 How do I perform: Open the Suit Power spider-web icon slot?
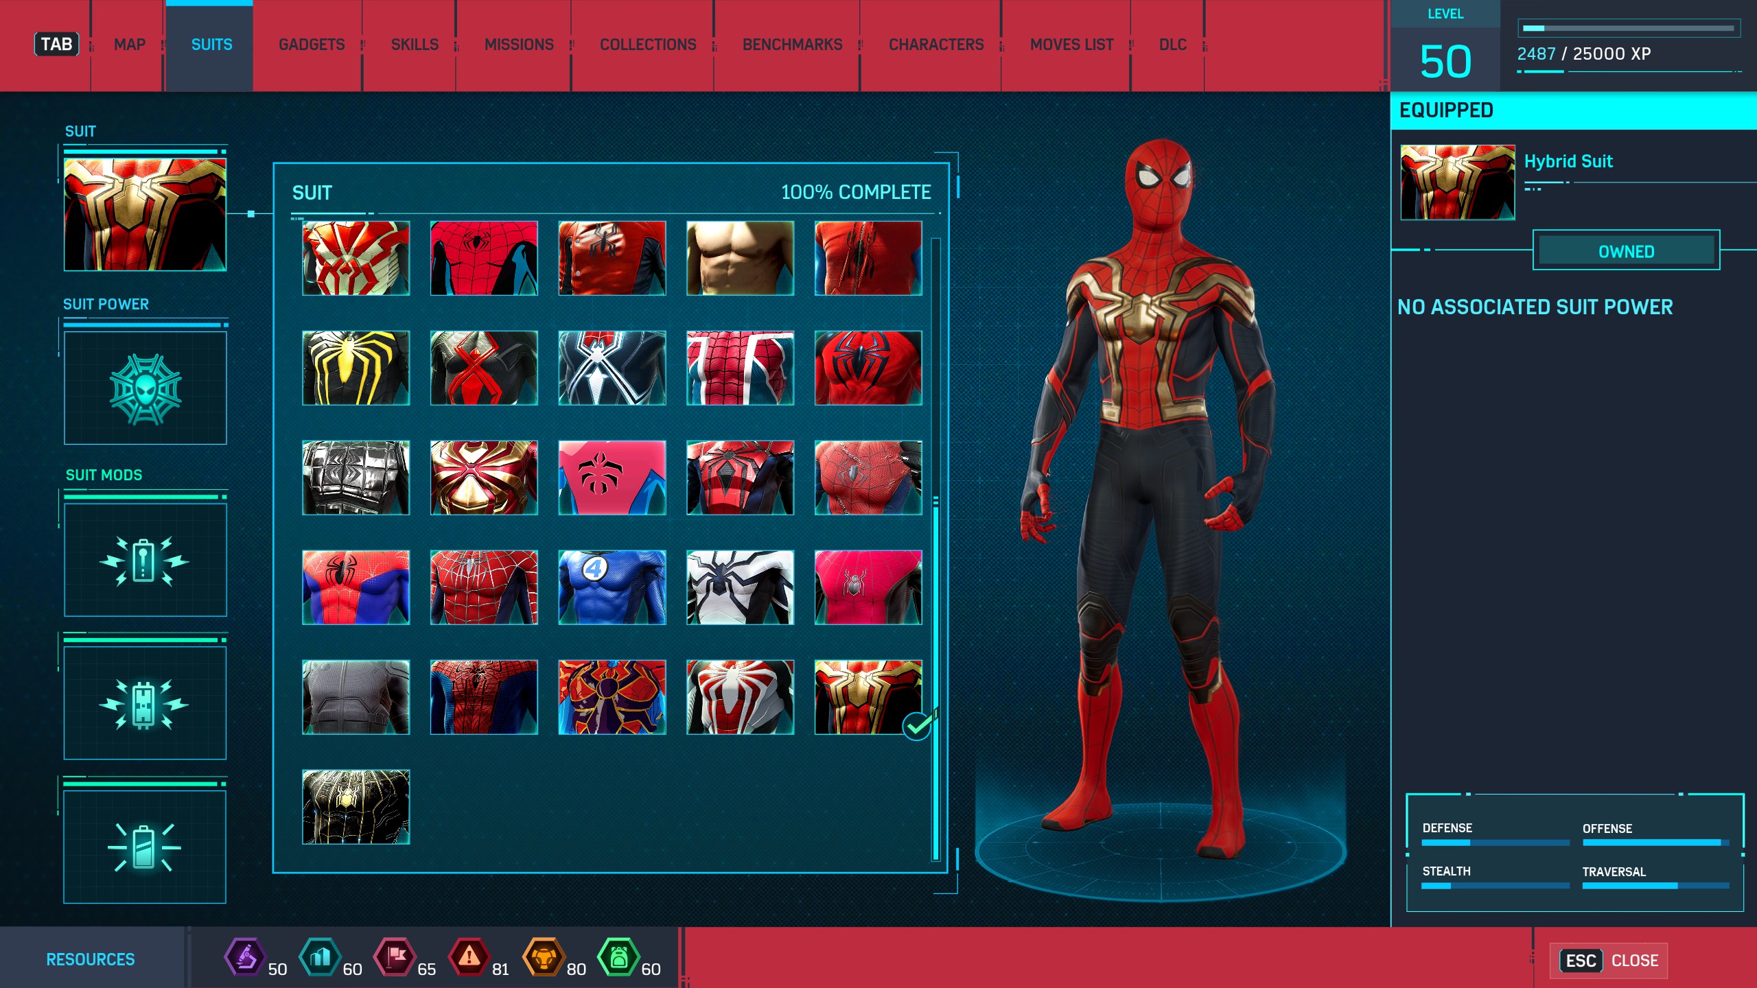pos(145,388)
